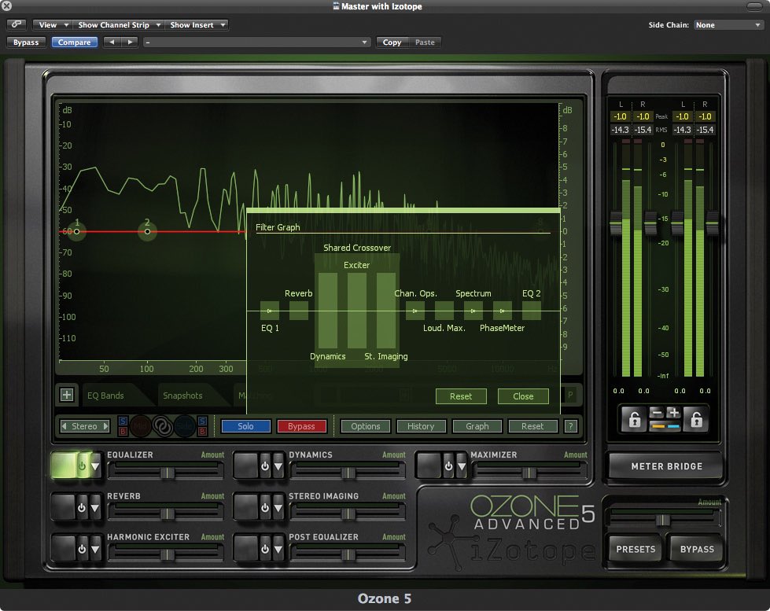This screenshot has width=770, height=611.
Task: Toggle the Reverb module power button
Action: click(x=82, y=508)
